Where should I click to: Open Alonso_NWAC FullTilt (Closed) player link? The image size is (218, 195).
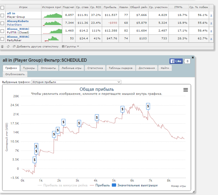click(x=18, y=29)
